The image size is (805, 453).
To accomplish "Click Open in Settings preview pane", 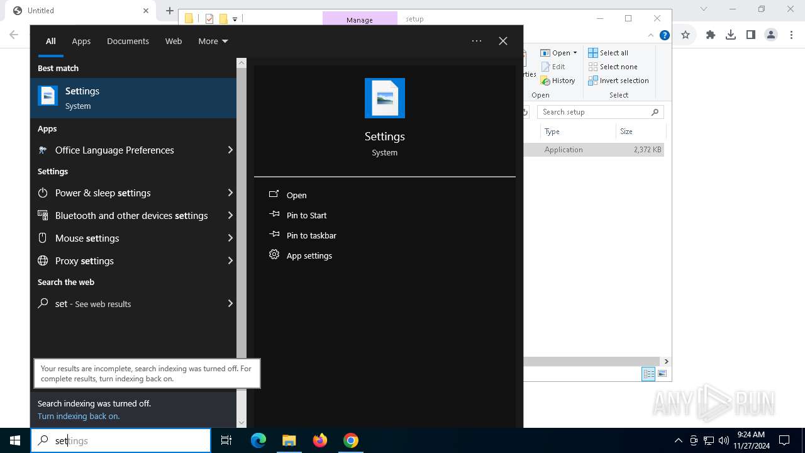I will 296,195.
